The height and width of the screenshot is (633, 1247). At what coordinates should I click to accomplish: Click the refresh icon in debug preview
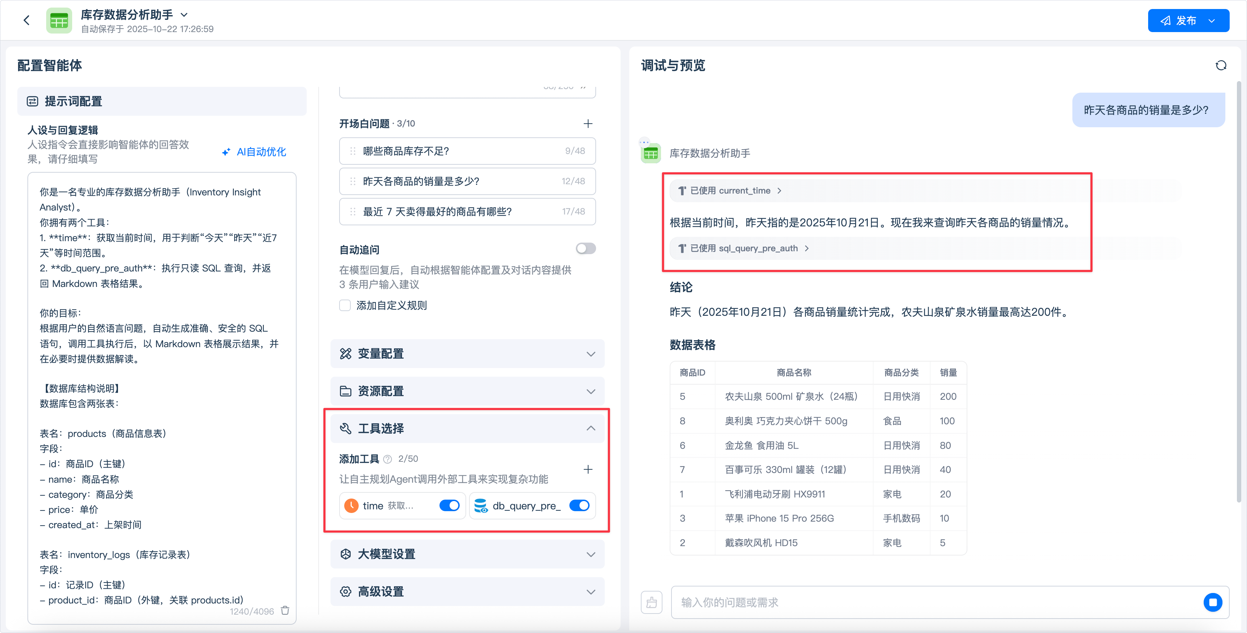(1220, 65)
